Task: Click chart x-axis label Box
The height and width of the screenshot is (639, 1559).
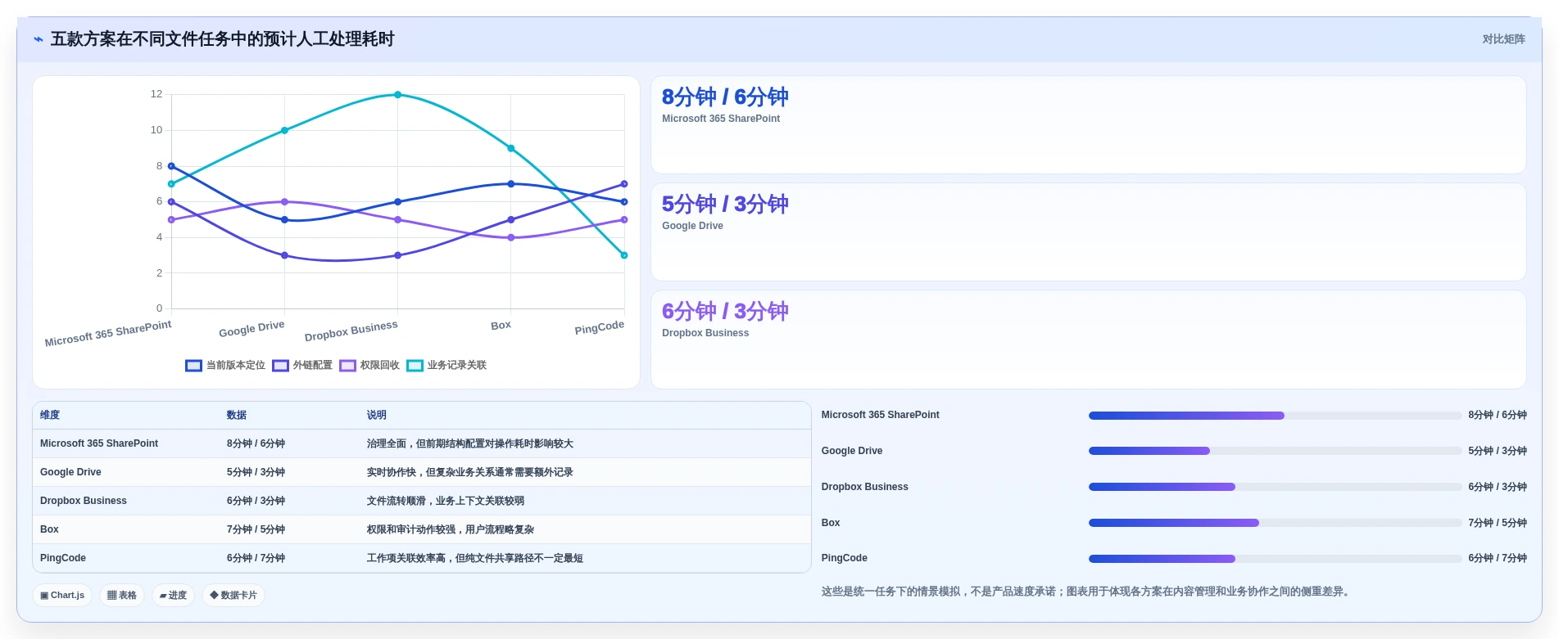Action: pyautogui.click(x=501, y=325)
